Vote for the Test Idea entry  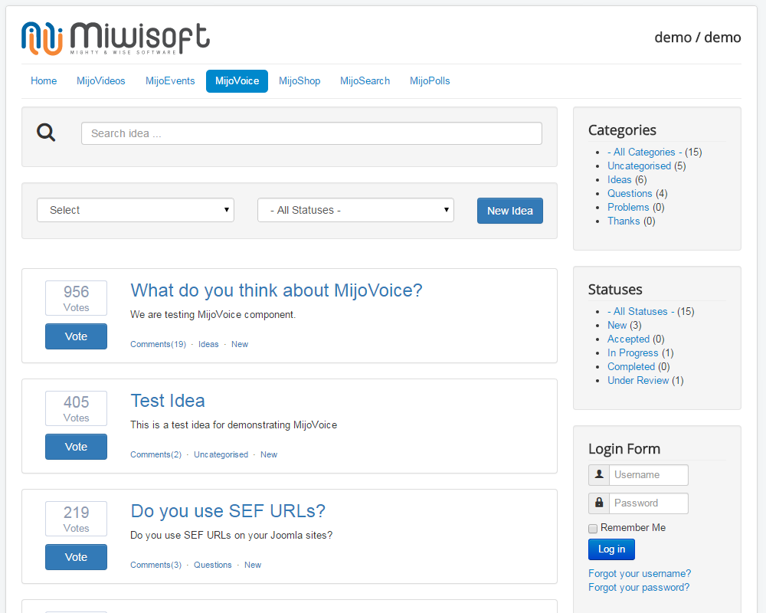pos(76,447)
